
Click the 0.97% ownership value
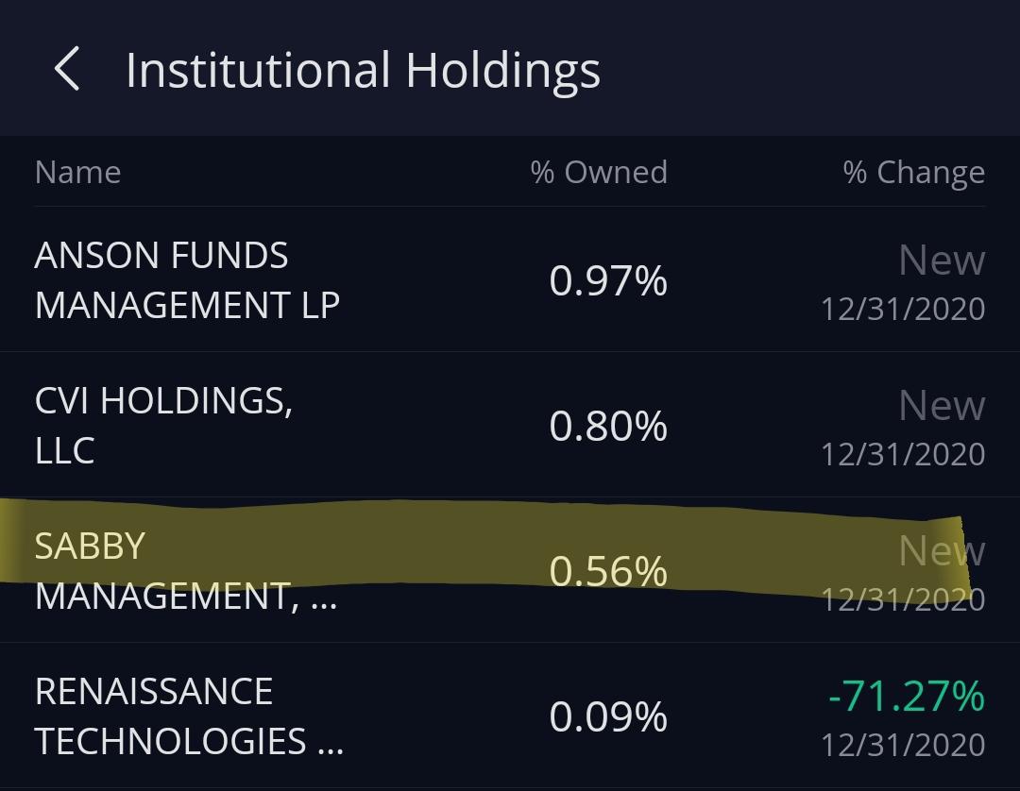(609, 280)
